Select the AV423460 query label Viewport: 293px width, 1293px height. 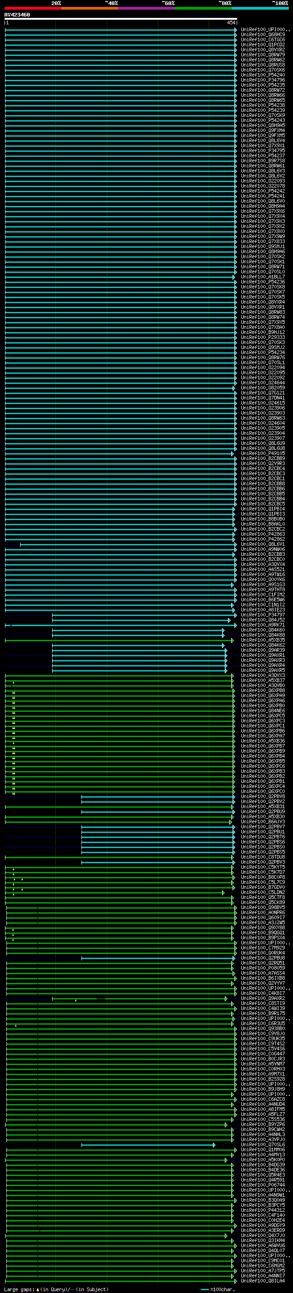(x=17, y=15)
